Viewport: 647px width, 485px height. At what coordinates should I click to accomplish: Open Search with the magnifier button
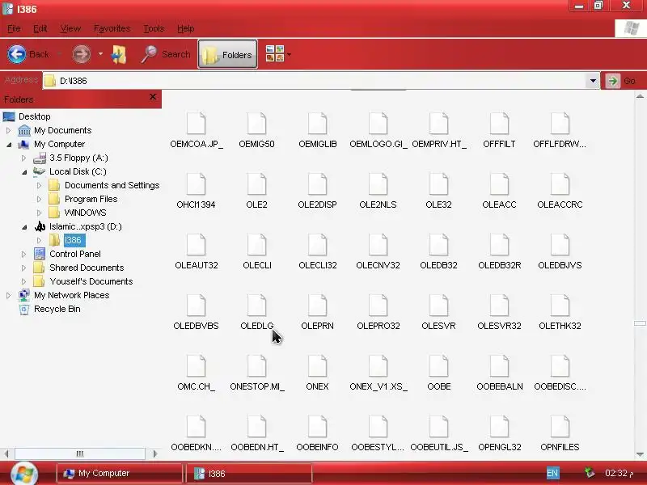click(x=166, y=54)
